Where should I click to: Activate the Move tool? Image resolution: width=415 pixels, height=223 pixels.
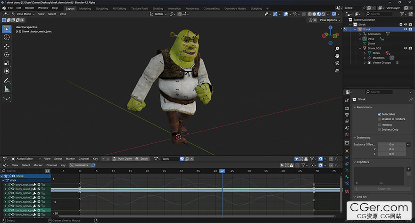7,47
